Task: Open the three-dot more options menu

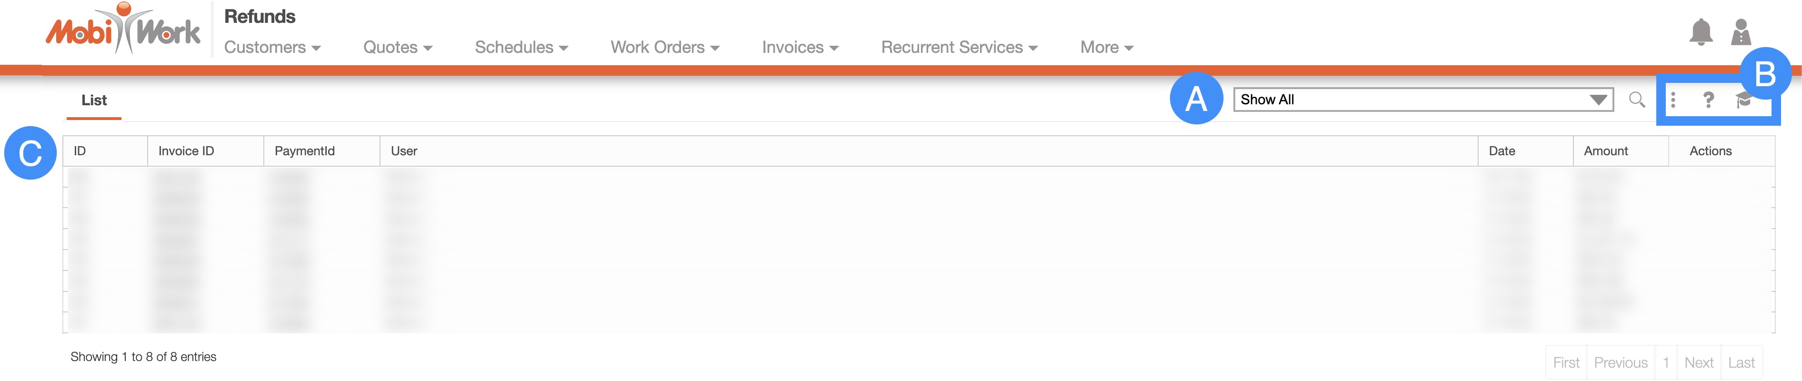Action: [x=1672, y=100]
